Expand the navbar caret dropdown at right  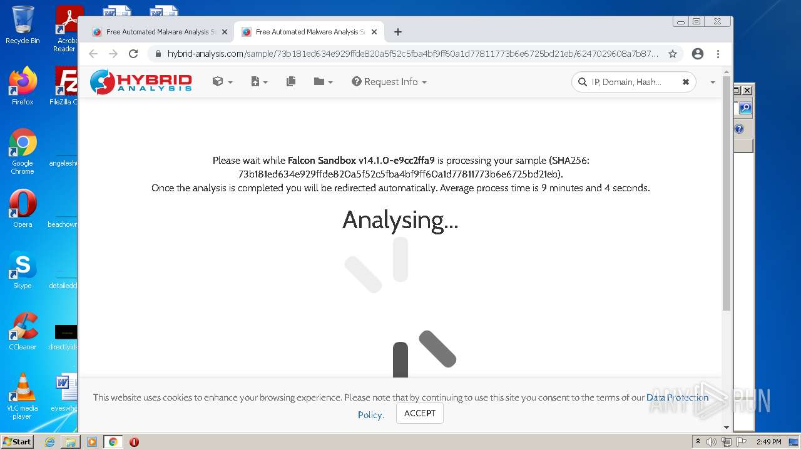(x=712, y=82)
